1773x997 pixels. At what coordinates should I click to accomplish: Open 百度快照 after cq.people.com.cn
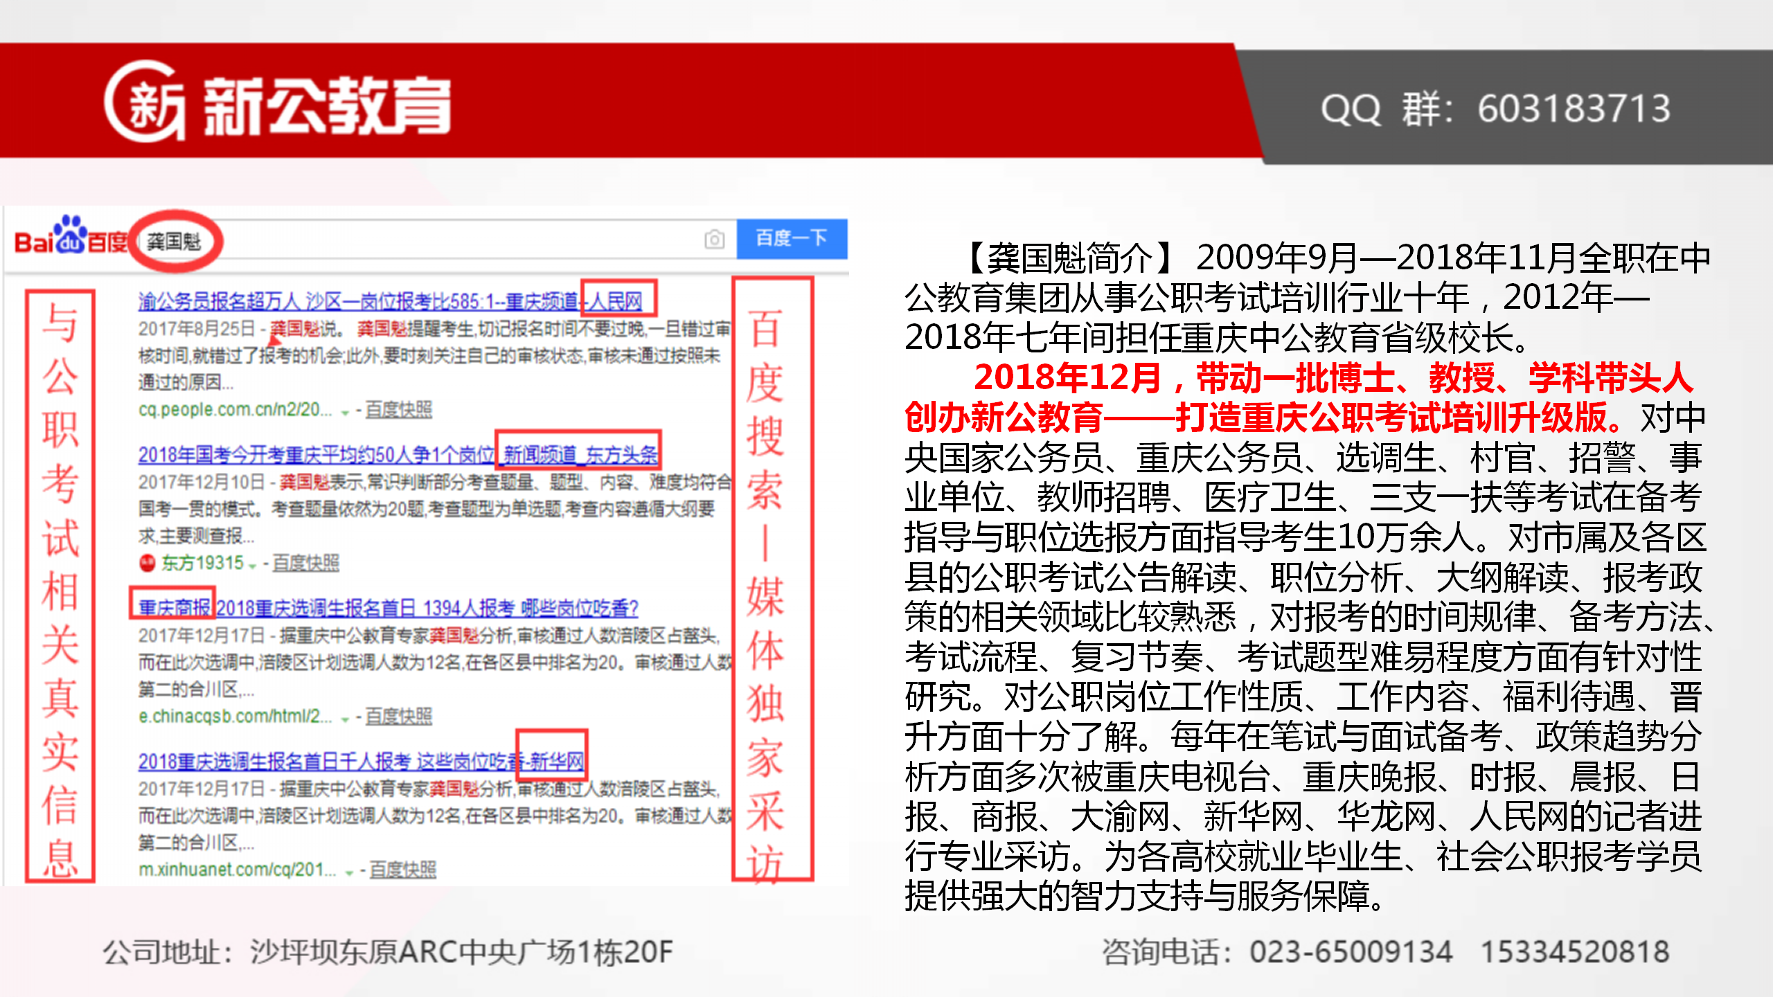(x=398, y=410)
